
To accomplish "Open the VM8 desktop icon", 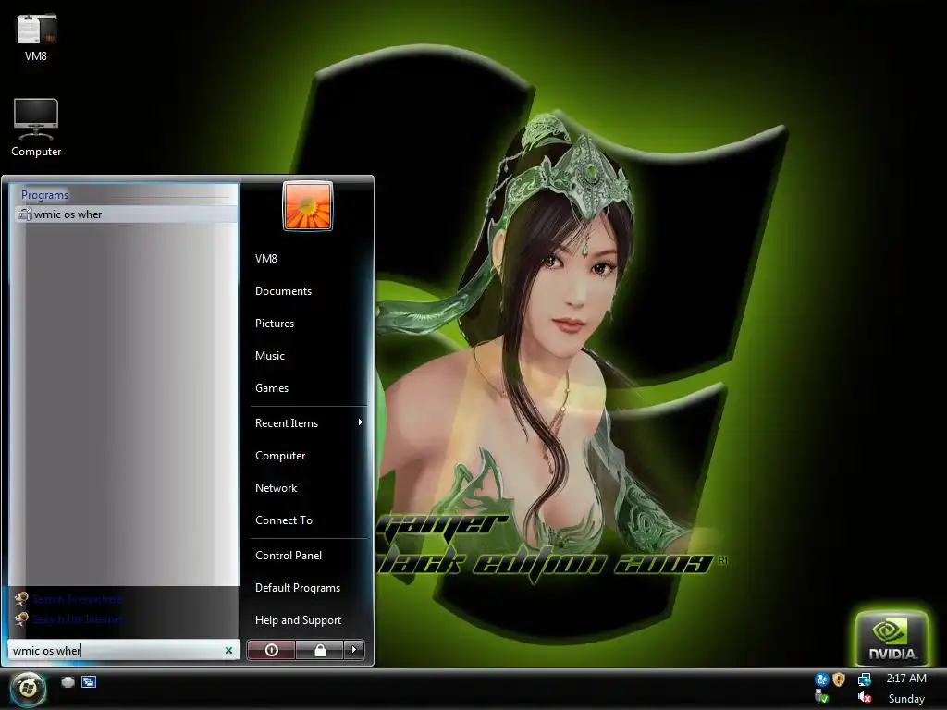I will click(36, 37).
